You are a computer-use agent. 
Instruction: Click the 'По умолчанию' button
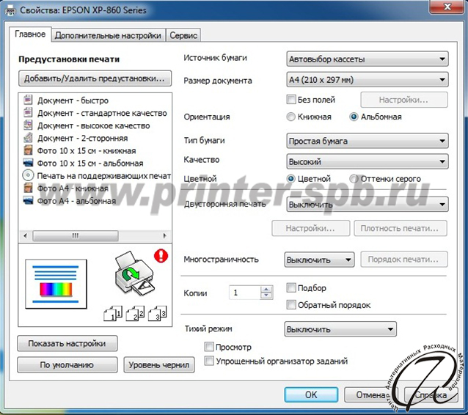pos(67,365)
